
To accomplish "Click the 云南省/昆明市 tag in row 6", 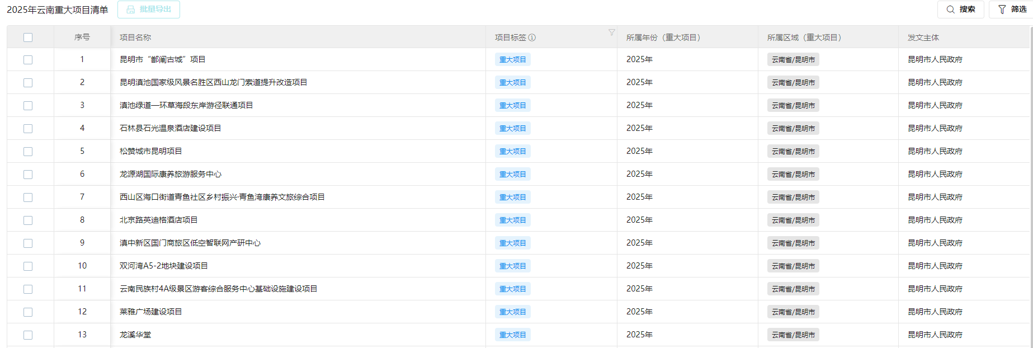I will (x=793, y=174).
